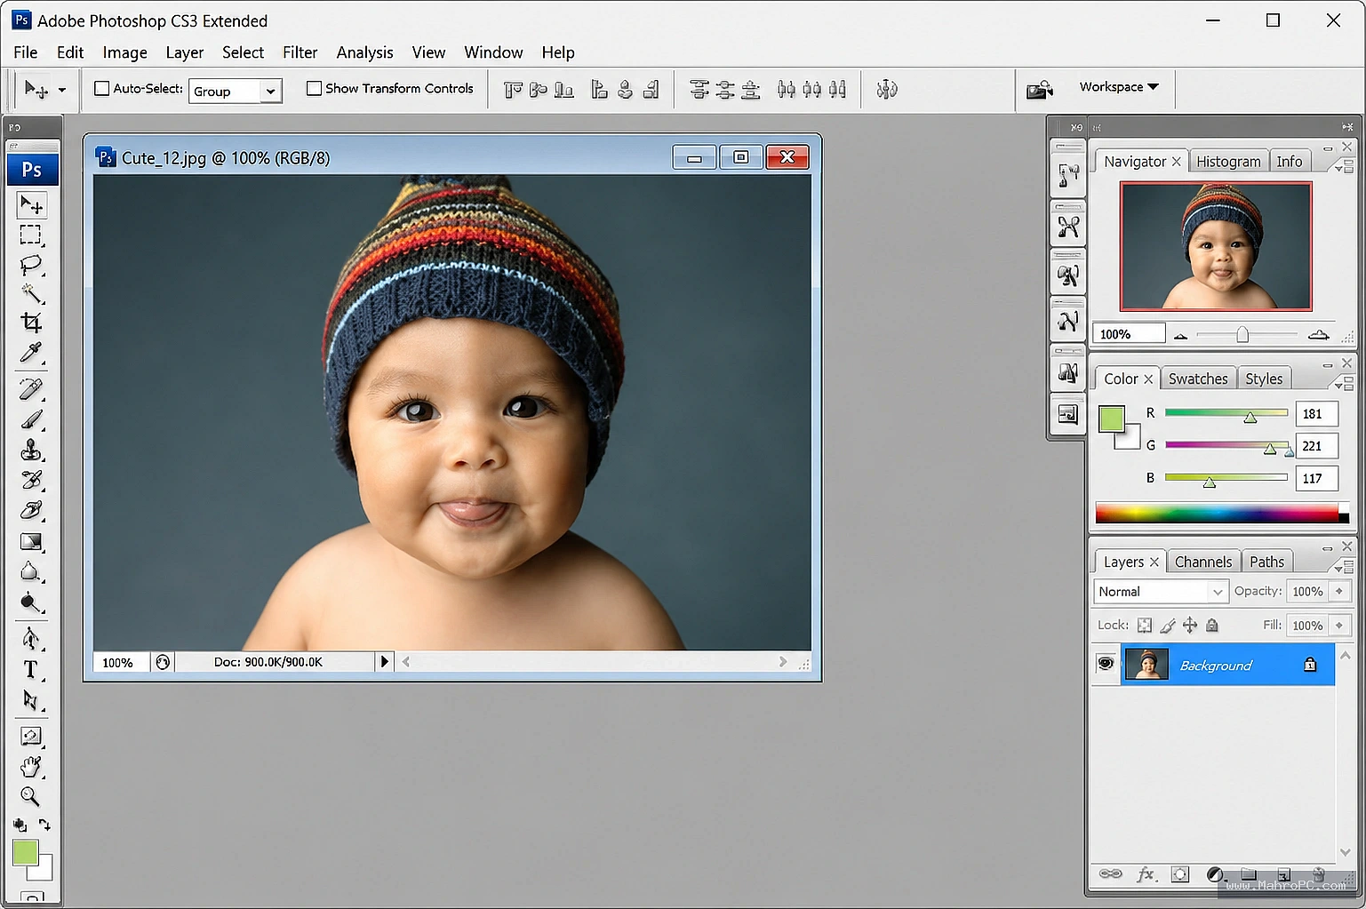This screenshot has height=909, width=1366.
Task: Select the Gradient tool
Action: pyautogui.click(x=31, y=541)
